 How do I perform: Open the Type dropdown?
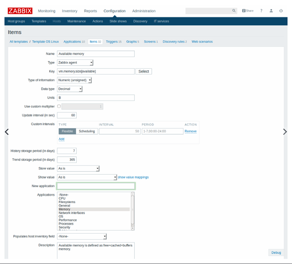75,63
